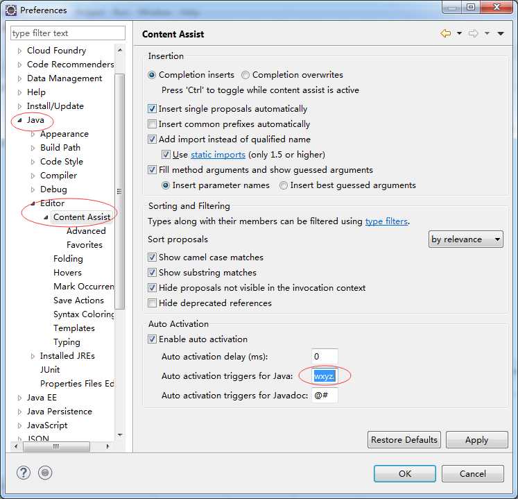Expand the Data Management node
Screen dimensions: 518x499
[x=19, y=78]
